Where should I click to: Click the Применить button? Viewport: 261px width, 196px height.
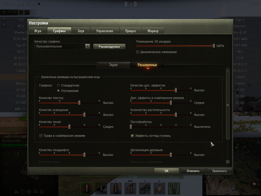[219, 171]
